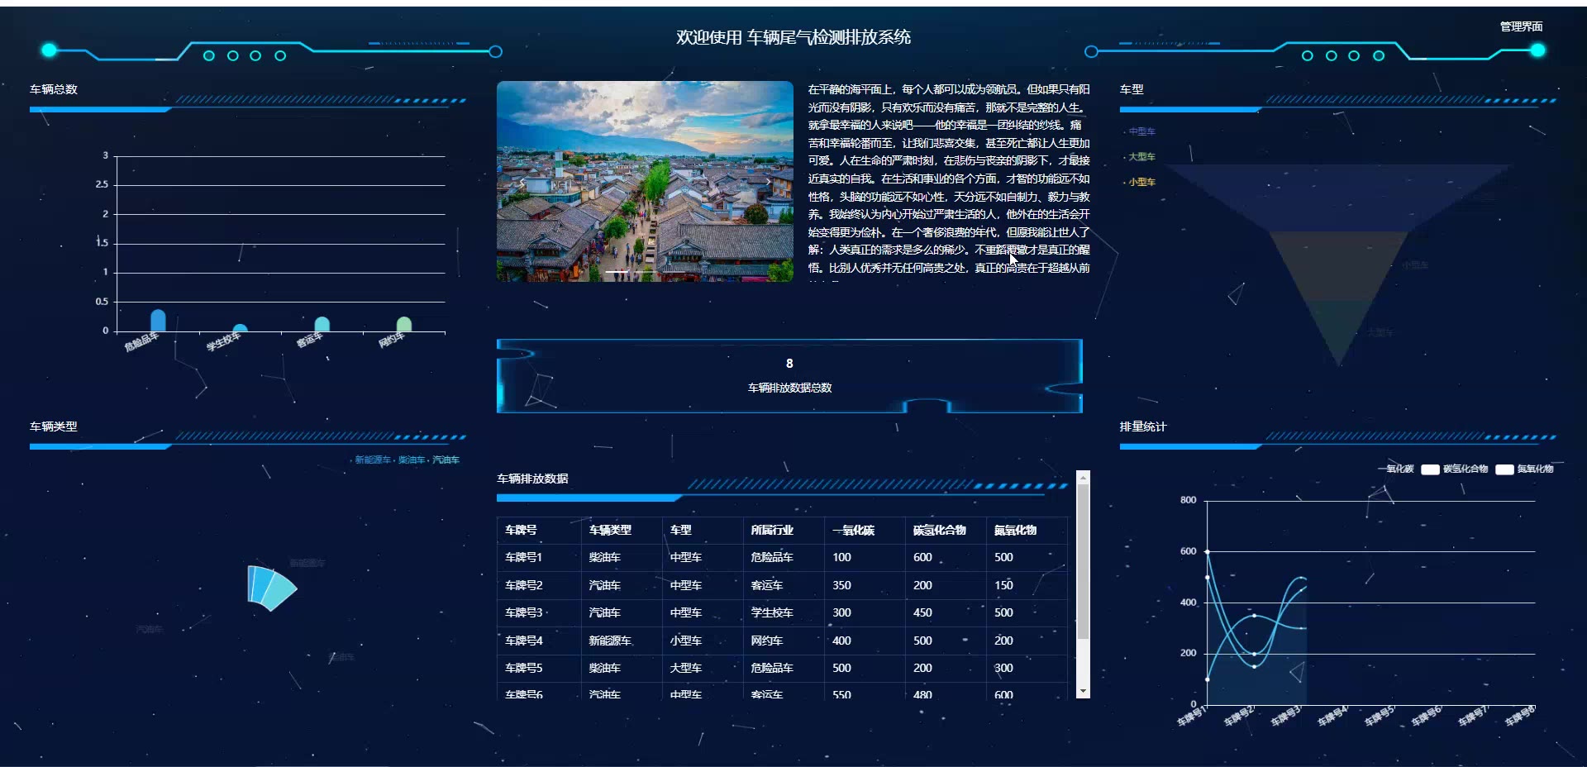The height and width of the screenshot is (767, 1587).
Task: Click middle brown funnel segment
Action: [1339, 264]
